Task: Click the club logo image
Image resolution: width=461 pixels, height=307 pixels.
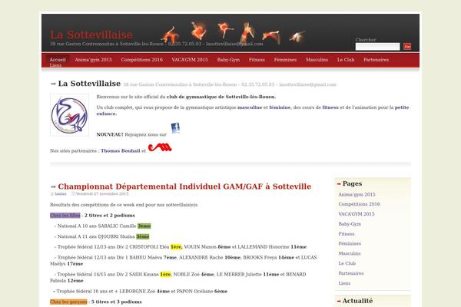Action: [x=69, y=115]
